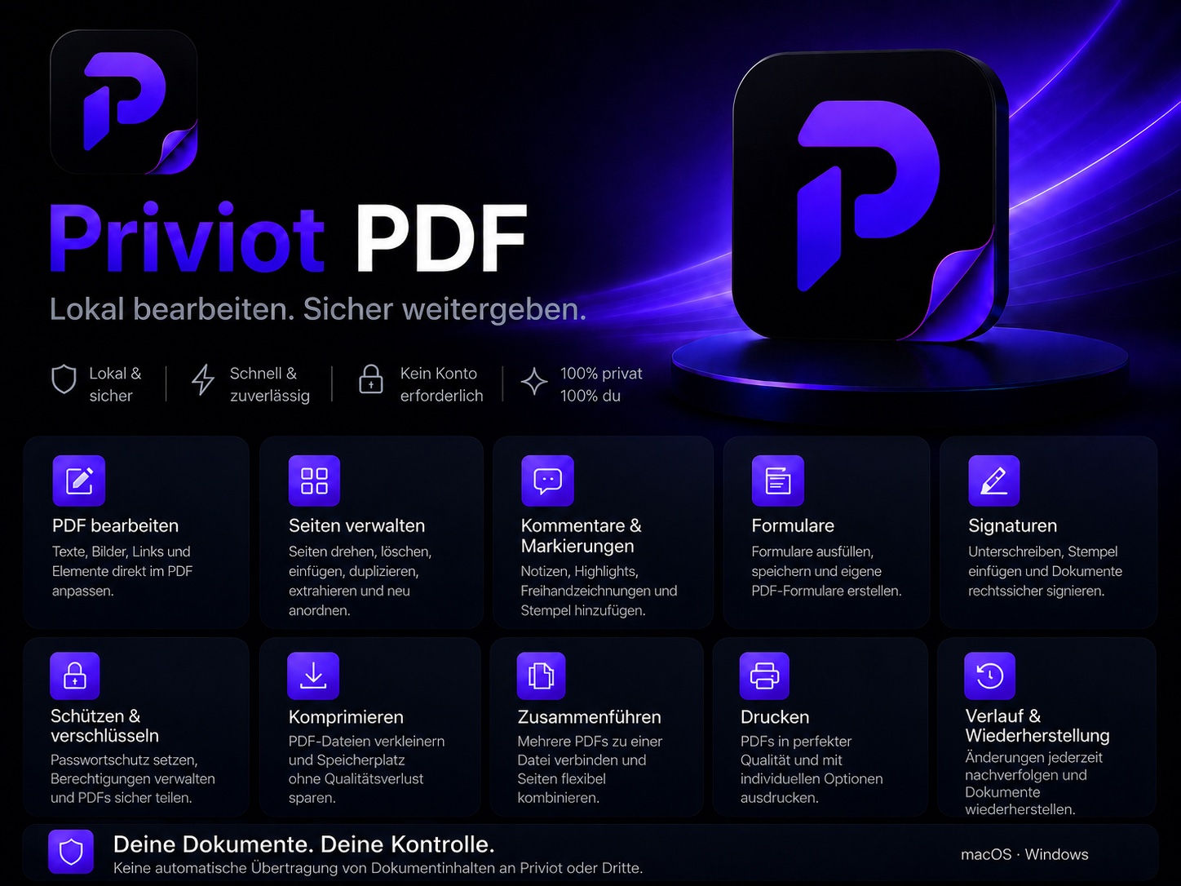Screen dimensions: 1181x886
Task: Click the Zusammenführen heading
Action: coord(589,717)
